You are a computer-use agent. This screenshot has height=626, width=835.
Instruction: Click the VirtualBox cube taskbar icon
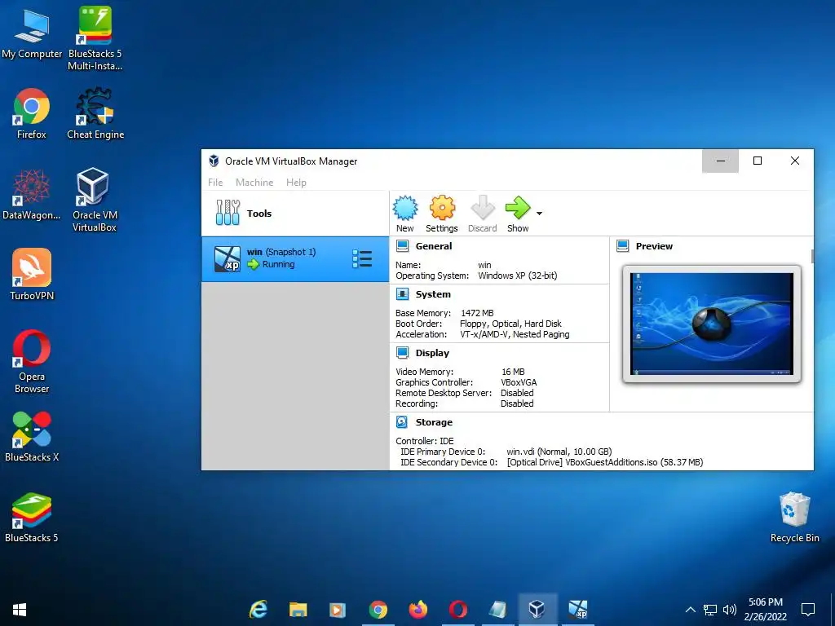tap(537, 610)
